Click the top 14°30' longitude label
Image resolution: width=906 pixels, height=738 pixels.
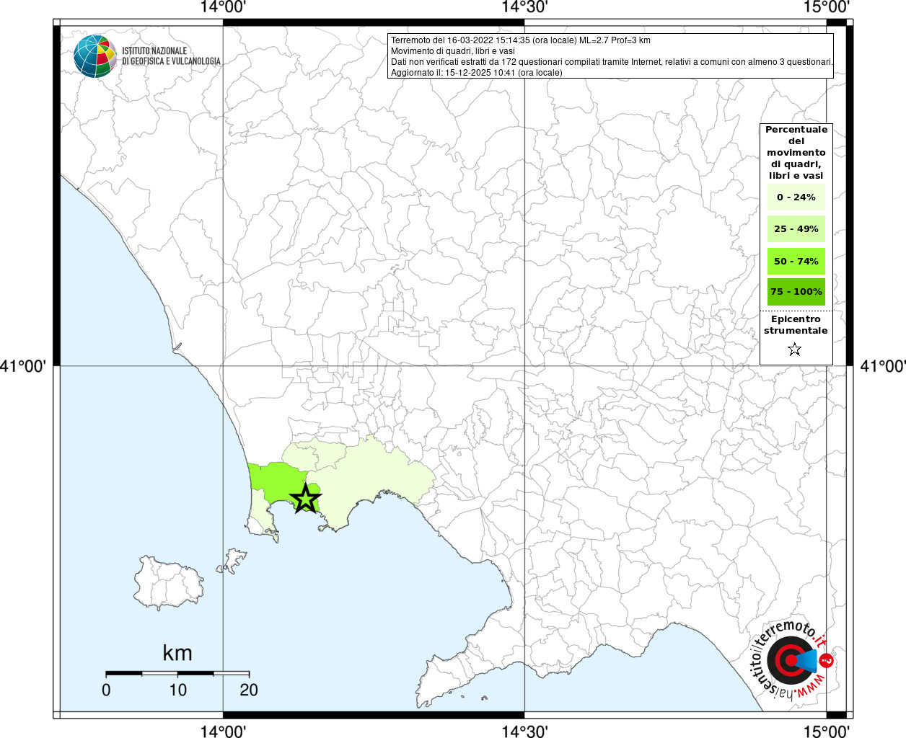coord(524,7)
